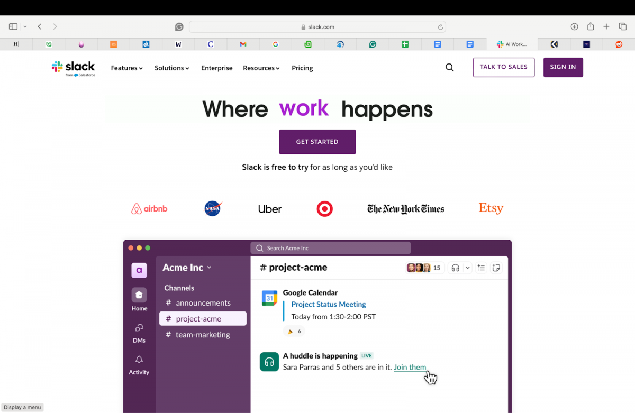Click the green huddle headphones avatar
The height and width of the screenshot is (413, 635).
[269, 362]
